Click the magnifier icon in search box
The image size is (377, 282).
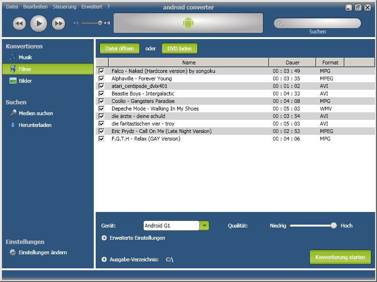(279, 23)
